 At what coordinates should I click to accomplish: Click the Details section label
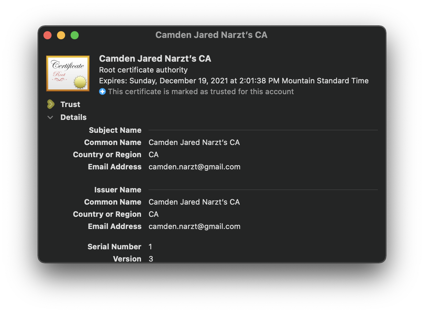click(73, 117)
